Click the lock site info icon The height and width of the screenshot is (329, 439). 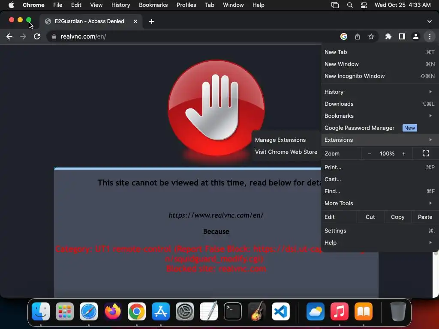coord(54,36)
